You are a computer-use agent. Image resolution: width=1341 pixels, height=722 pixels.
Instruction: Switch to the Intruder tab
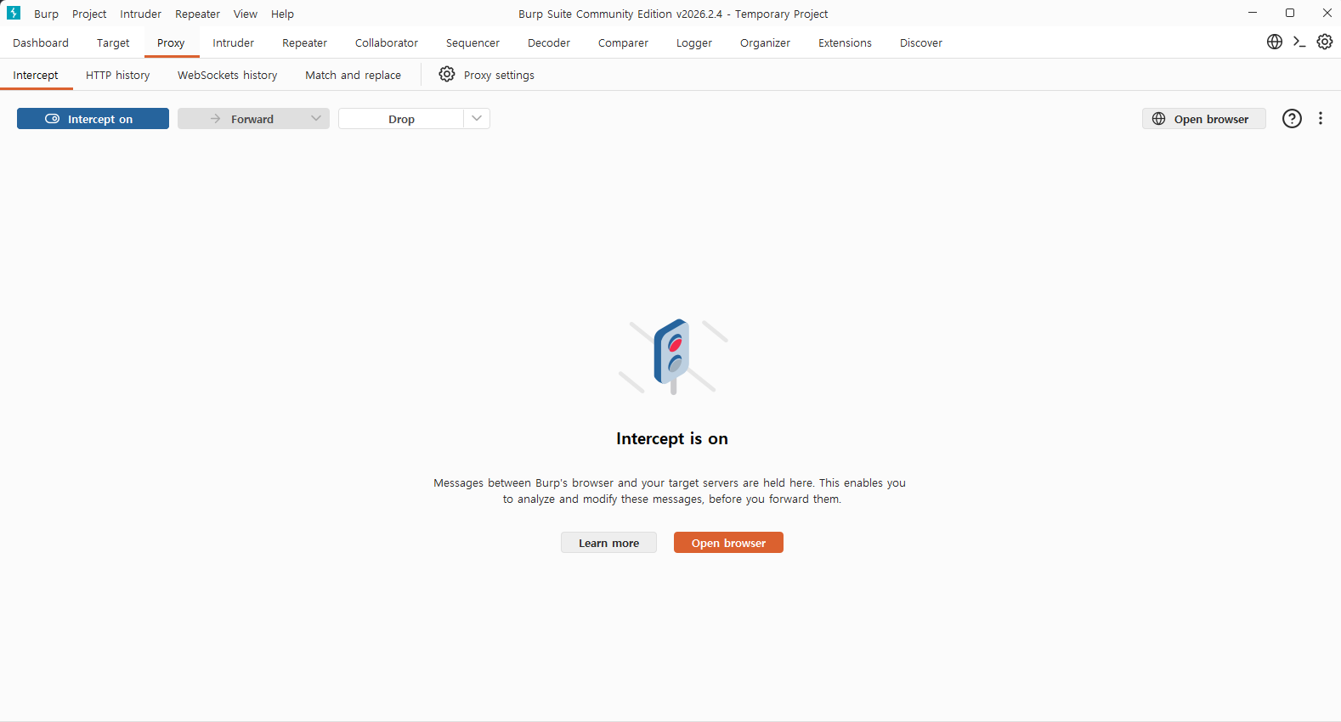(x=233, y=42)
